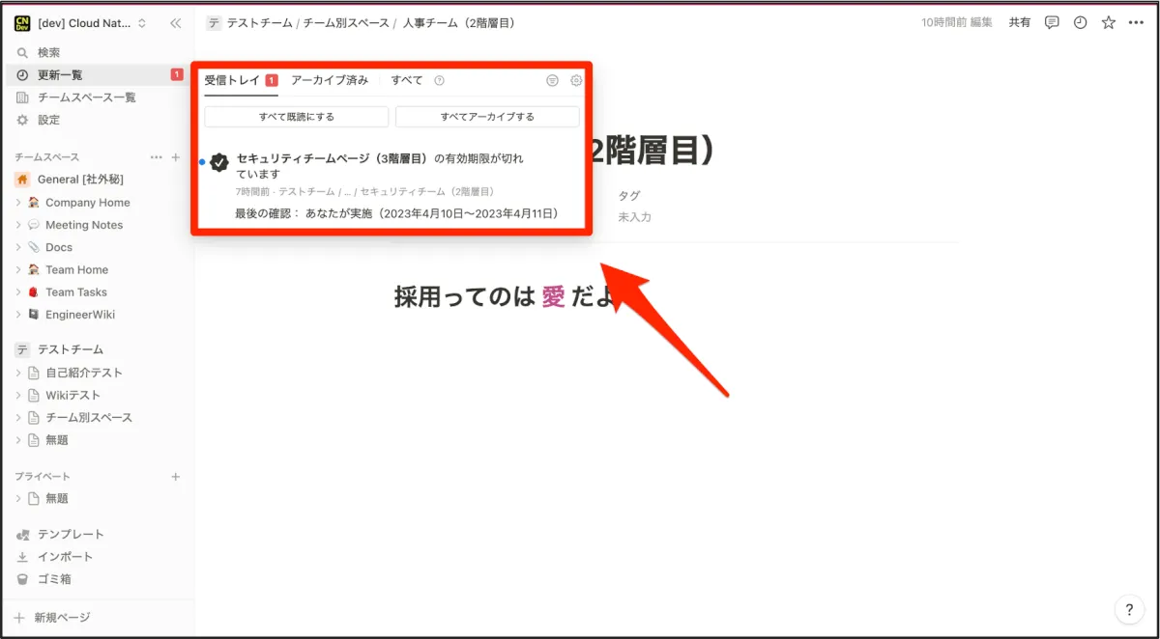Expand the Team Home page
Screen dimensions: 1160x639
tap(18, 270)
